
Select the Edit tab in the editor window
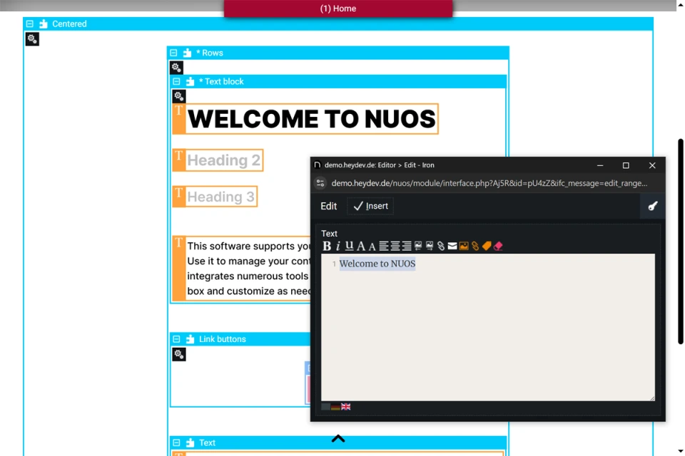328,206
